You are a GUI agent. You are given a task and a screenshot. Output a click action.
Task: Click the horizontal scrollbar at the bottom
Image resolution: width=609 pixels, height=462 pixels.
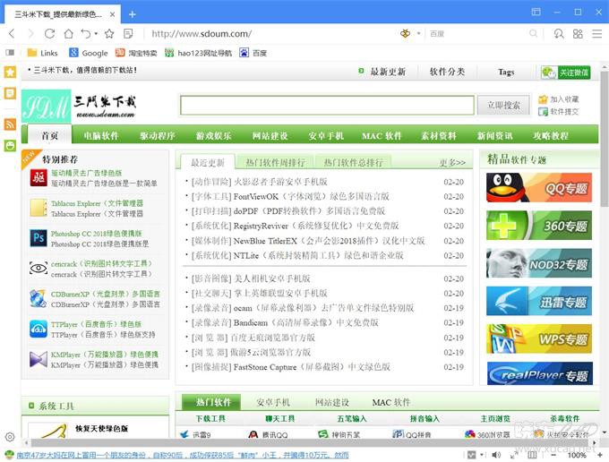pos(311,442)
